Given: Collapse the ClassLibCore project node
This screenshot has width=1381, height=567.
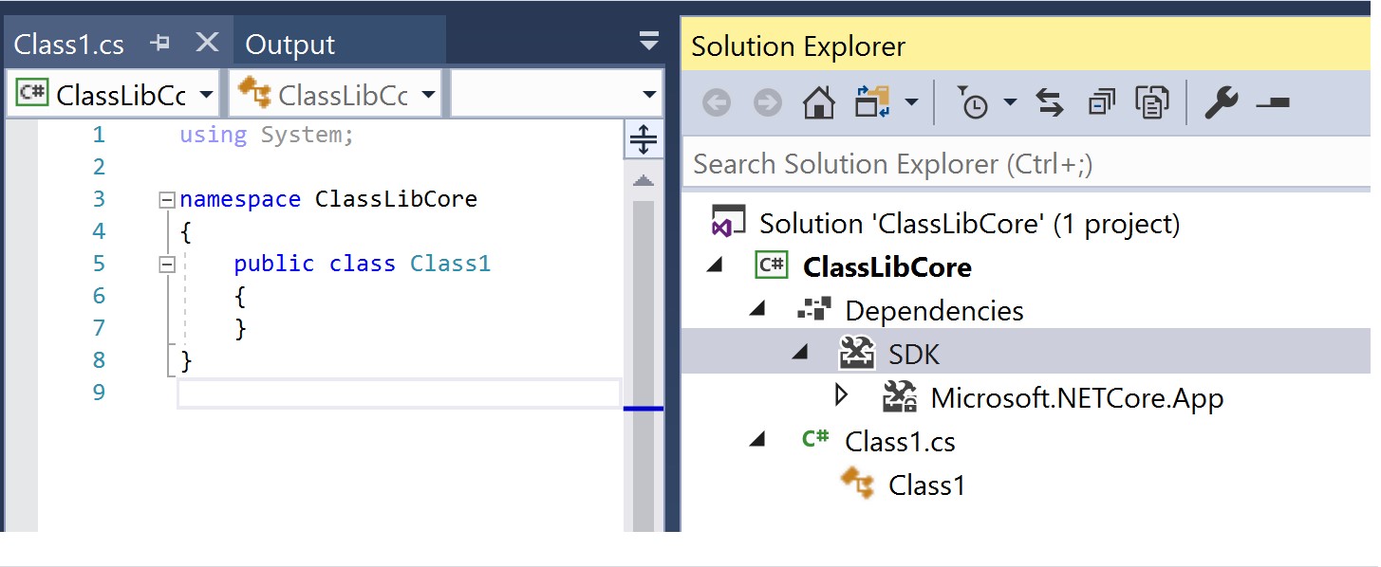Looking at the screenshot, I should (x=714, y=266).
